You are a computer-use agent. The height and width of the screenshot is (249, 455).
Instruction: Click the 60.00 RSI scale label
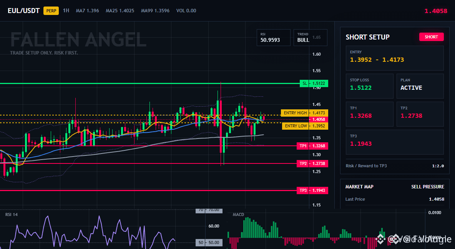pos(214,226)
